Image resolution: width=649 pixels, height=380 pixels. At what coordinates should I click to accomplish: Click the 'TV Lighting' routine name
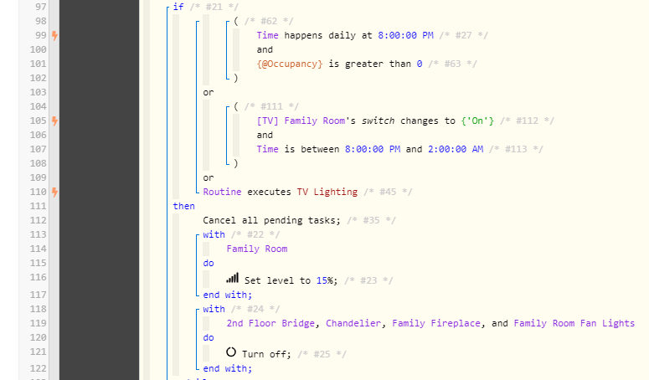pos(327,192)
